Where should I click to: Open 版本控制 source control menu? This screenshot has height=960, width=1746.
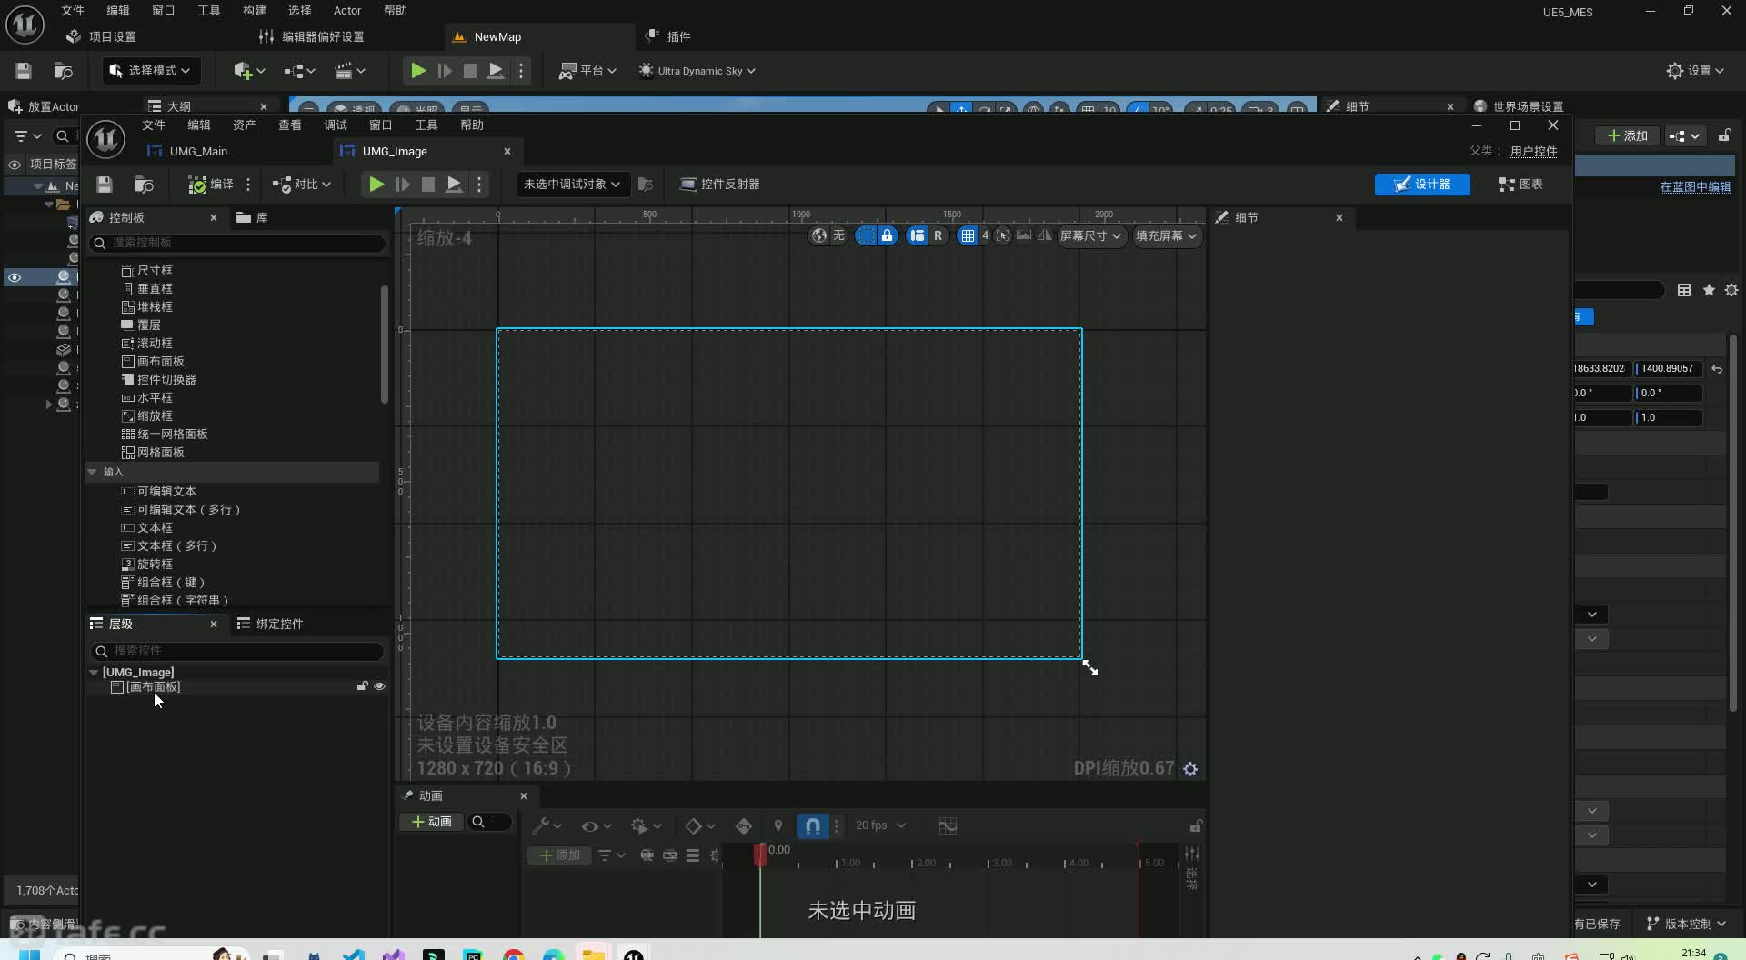[x=1686, y=925]
